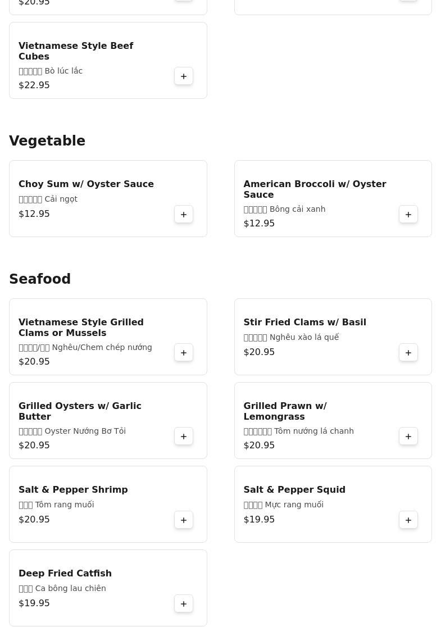Select the Deep Fried Catfish dish name
441x627 pixels.
click(x=65, y=574)
